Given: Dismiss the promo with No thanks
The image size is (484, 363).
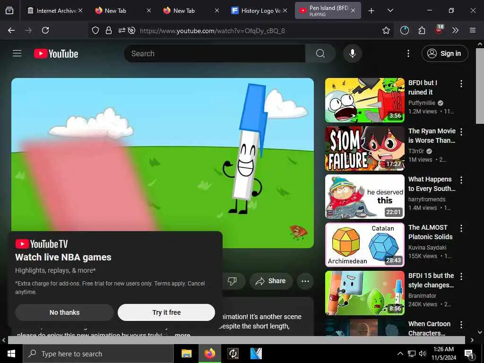Looking at the screenshot, I should 64,312.
